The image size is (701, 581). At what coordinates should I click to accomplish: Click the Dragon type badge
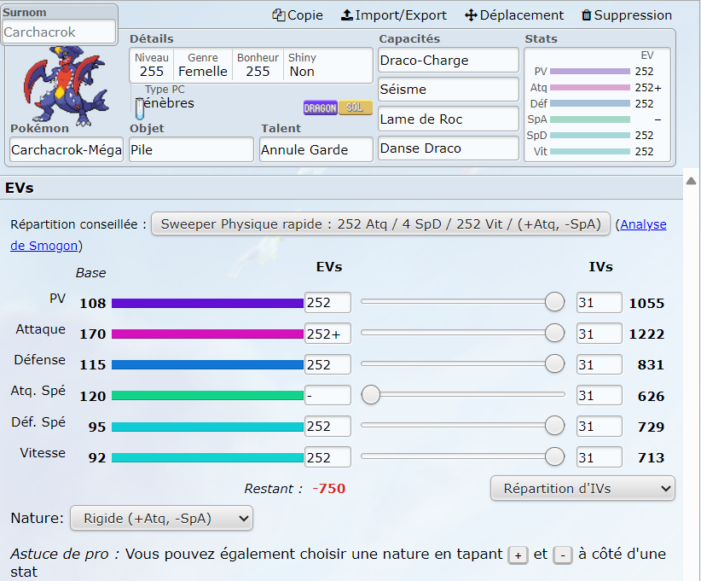click(x=320, y=107)
